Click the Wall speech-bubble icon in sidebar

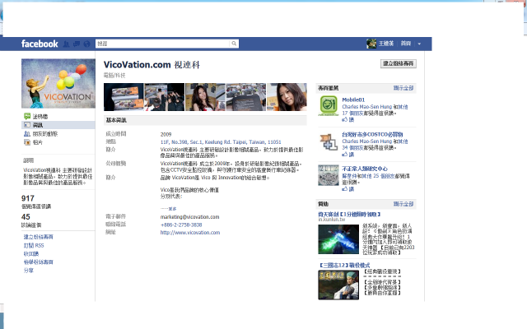[27, 116]
